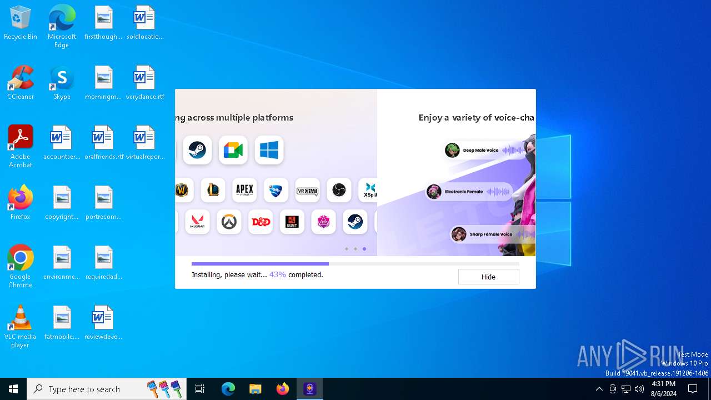Viewport: 711px width, 400px height.
Task: Select the Sharp Female Voice chip
Action: (493, 234)
